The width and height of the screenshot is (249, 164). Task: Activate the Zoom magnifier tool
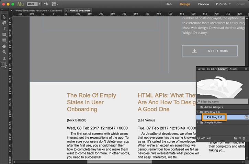click(4, 52)
